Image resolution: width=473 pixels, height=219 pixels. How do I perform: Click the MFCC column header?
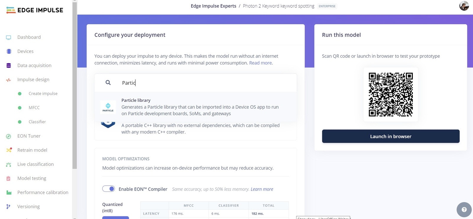189,205
